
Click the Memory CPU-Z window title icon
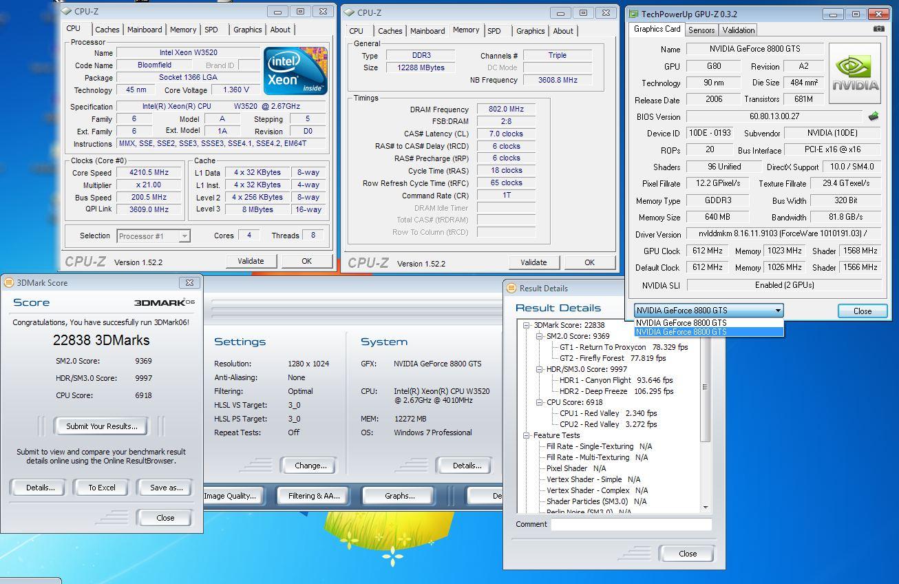click(349, 12)
